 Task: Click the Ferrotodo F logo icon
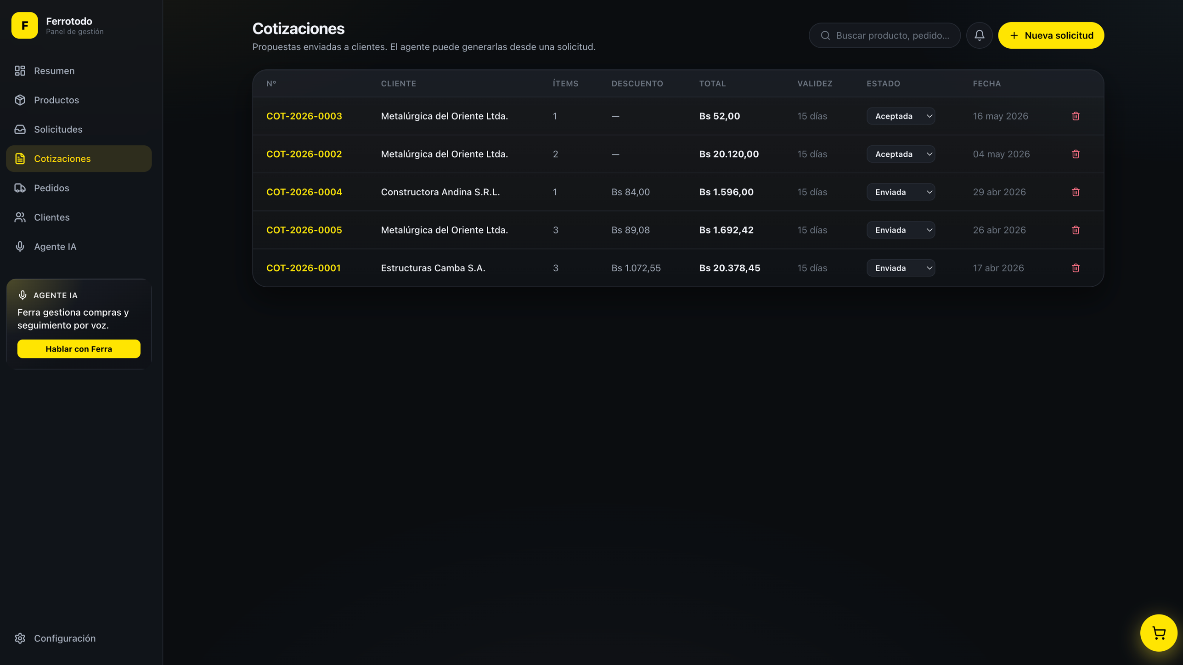pyautogui.click(x=25, y=26)
